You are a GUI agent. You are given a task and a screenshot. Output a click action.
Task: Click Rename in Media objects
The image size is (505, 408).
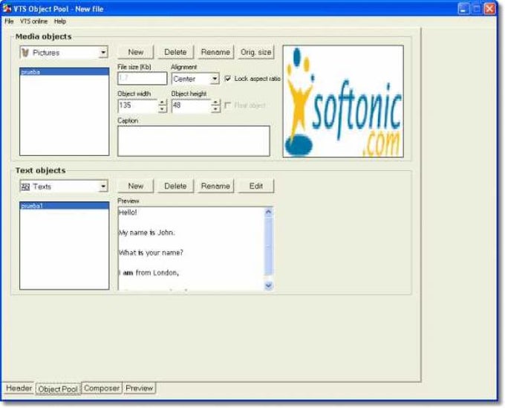(x=215, y=52)
